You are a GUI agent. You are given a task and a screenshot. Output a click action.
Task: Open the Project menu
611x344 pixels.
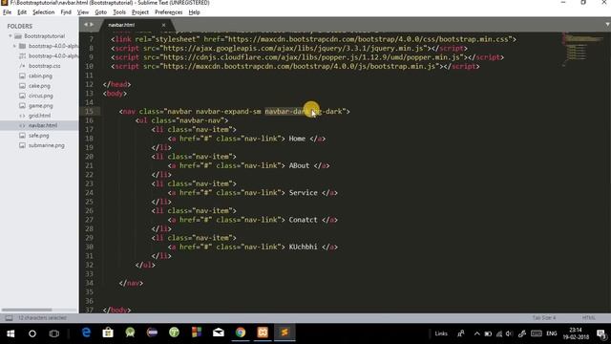click(x=140, y=12)
